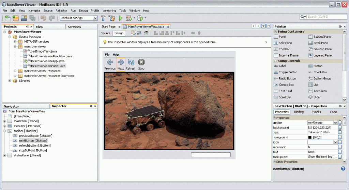Open the icon property dropdown arrow
This screenshot has height=190, width=349.
[335, 142]
